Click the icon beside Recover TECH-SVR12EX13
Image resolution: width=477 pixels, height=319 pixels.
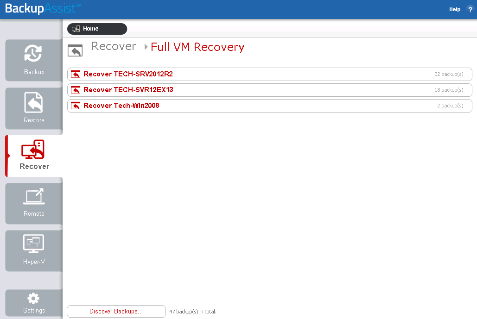coord(76,90)
